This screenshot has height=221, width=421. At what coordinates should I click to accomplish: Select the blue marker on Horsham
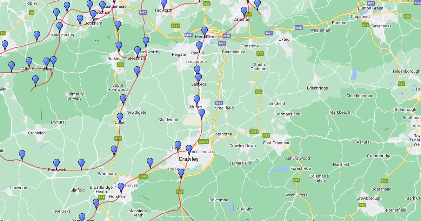click(121, 188)
